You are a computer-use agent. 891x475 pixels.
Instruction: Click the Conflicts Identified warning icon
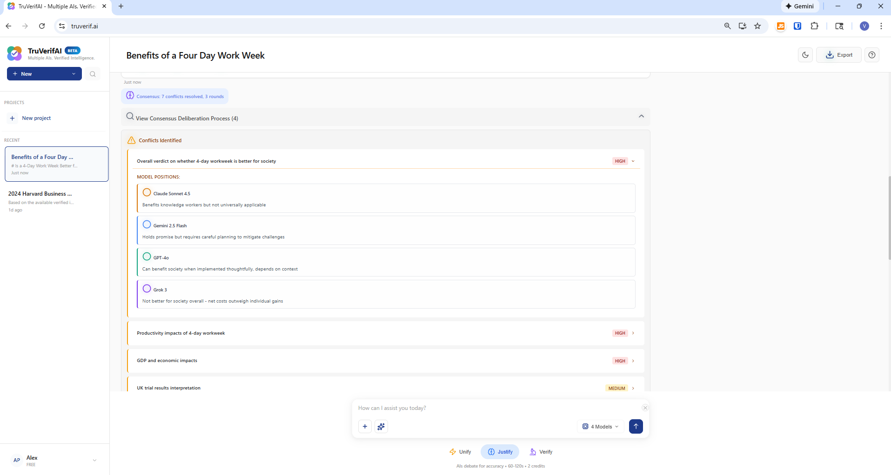131,139
